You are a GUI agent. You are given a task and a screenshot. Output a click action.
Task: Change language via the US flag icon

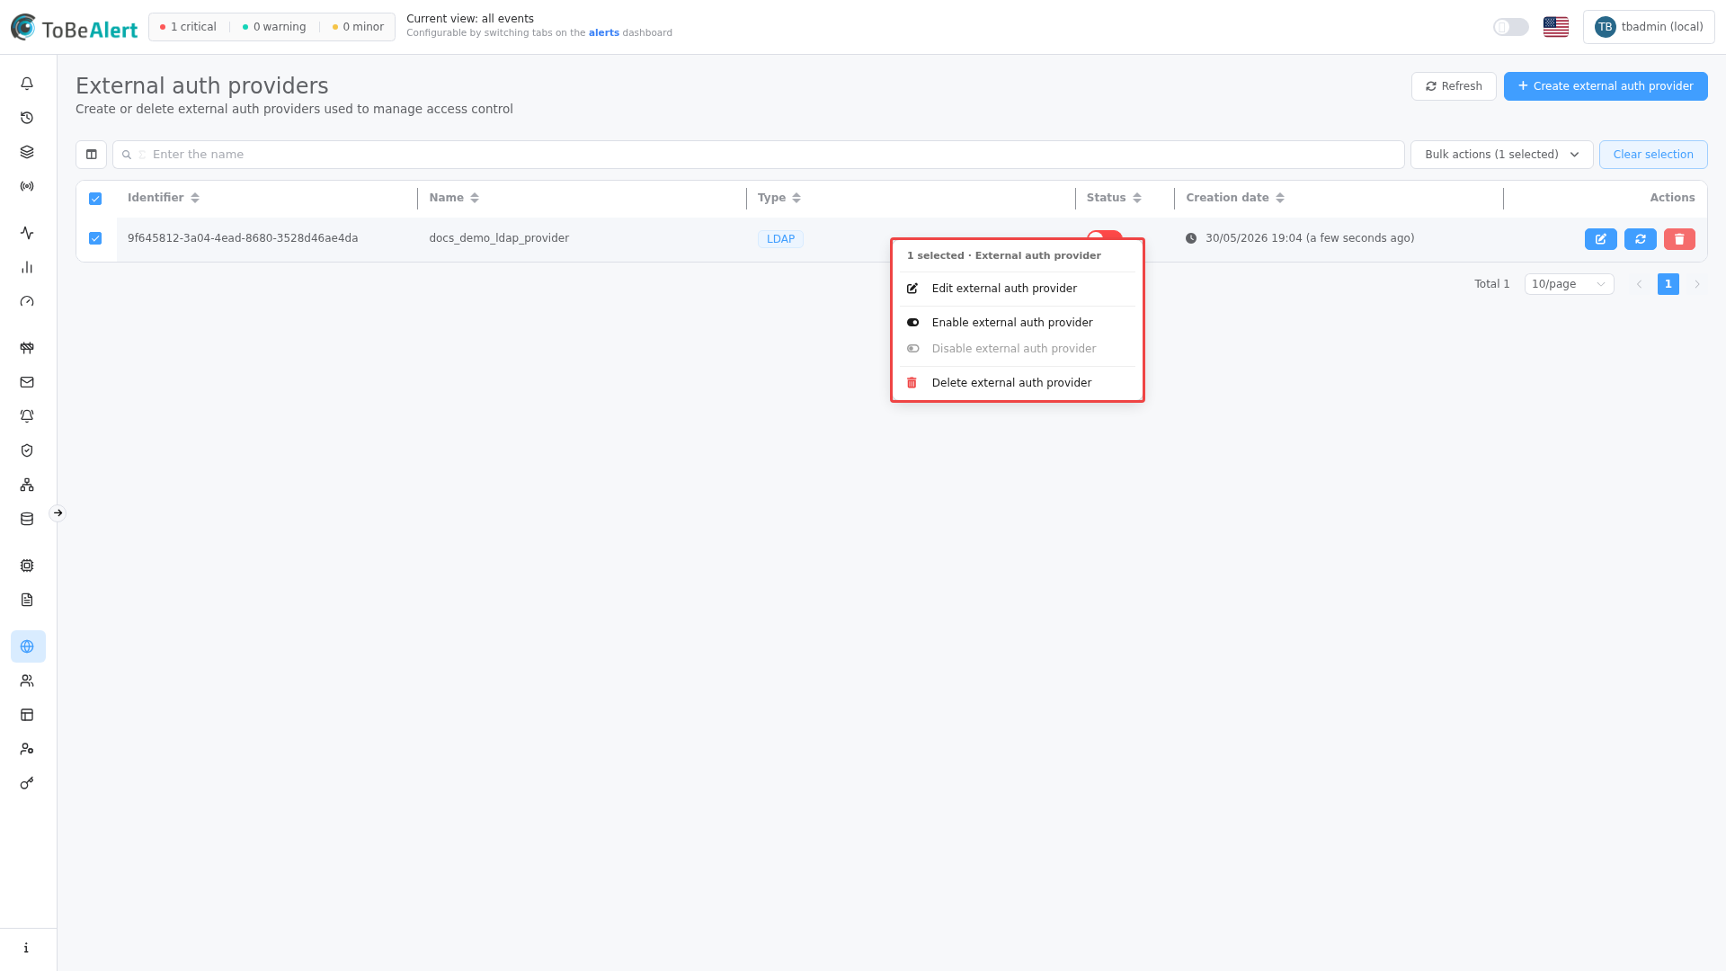(x=1555, y=27)
